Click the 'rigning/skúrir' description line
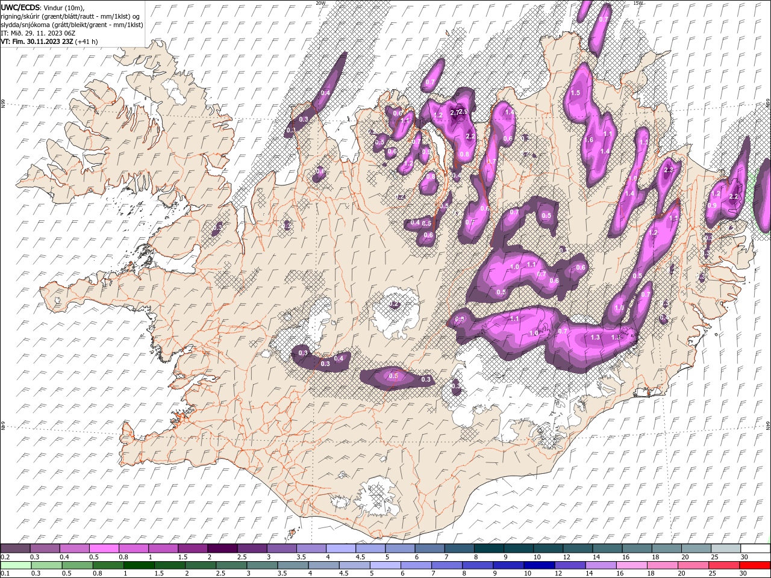The height and width of the screenshot is (578, 771). tap(70, 16)
